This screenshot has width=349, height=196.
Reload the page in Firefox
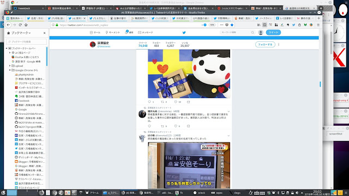pos(20,25)
